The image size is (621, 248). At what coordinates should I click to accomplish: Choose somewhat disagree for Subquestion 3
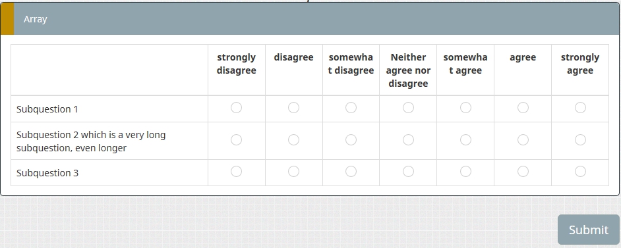click(x=351, y=172)
